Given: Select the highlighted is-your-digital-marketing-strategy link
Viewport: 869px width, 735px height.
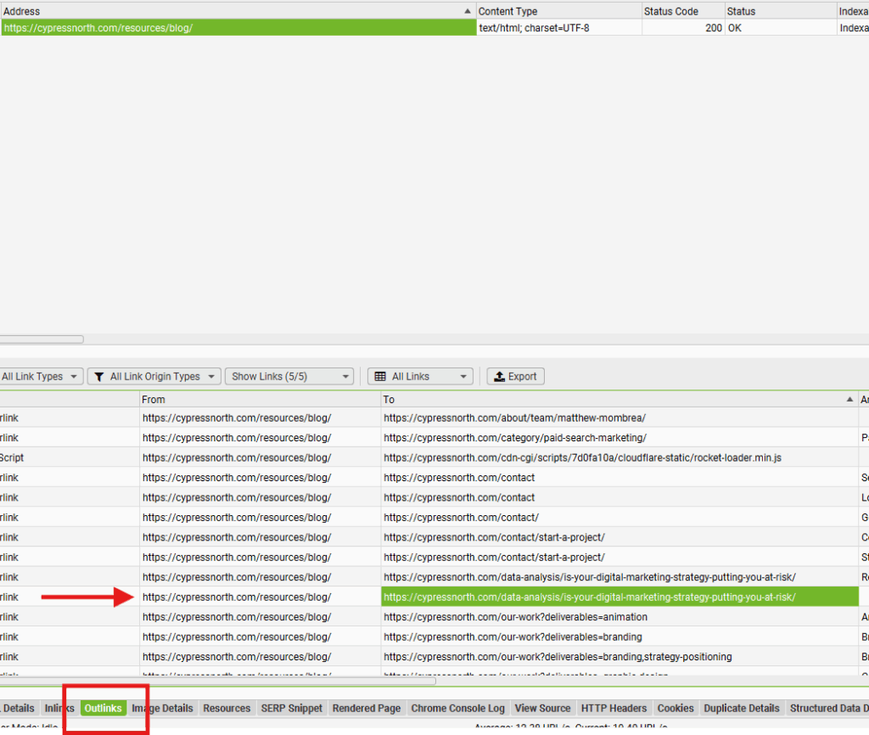Looking at the screenshot, I should click(x=620, y=597).
